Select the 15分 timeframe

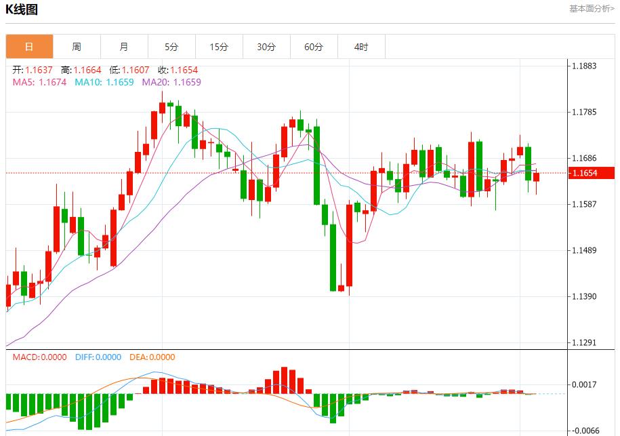click(219, 46)
